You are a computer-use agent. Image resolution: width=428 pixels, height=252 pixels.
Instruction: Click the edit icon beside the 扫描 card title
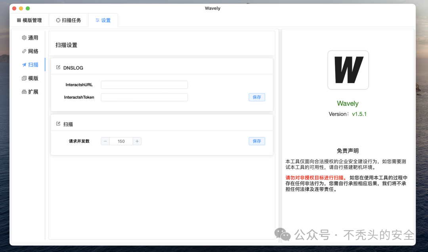pos(58,124)
